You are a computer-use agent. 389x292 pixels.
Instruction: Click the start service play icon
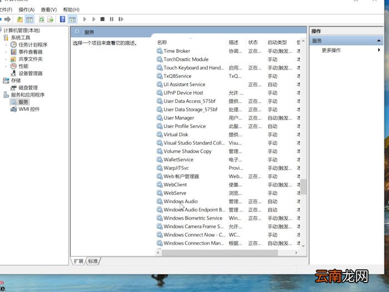tap(84, 19)
